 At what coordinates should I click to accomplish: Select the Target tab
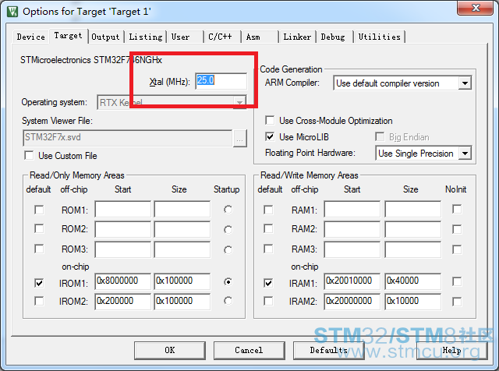click(x=68, y=36)
